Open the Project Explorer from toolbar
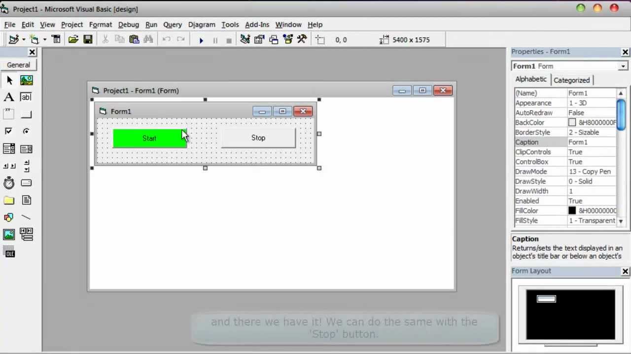 point(245,40)
